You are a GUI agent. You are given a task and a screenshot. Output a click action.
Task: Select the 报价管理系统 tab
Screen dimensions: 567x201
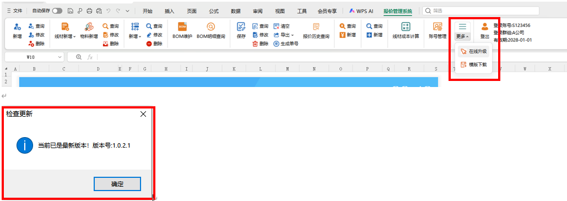pyautogui.click(x=398, y=11)
